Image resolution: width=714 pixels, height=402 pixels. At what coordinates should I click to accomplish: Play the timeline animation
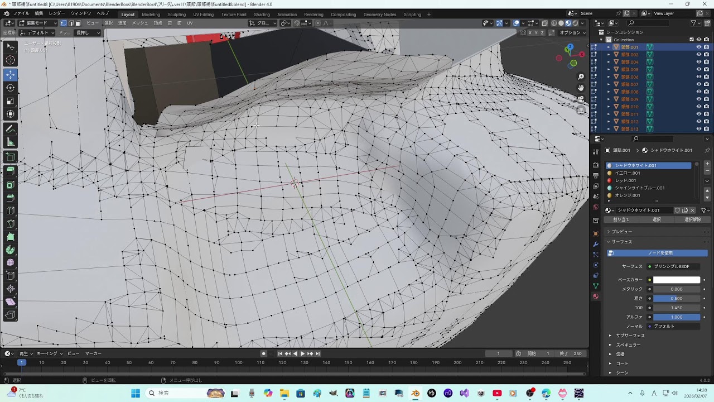[302, 353]
